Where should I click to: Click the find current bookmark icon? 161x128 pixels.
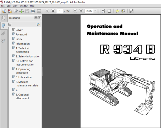(38, 24)
